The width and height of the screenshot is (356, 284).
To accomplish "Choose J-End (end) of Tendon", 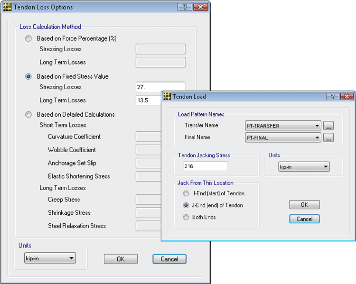I will pyautogui.click(x=186, y=205).
